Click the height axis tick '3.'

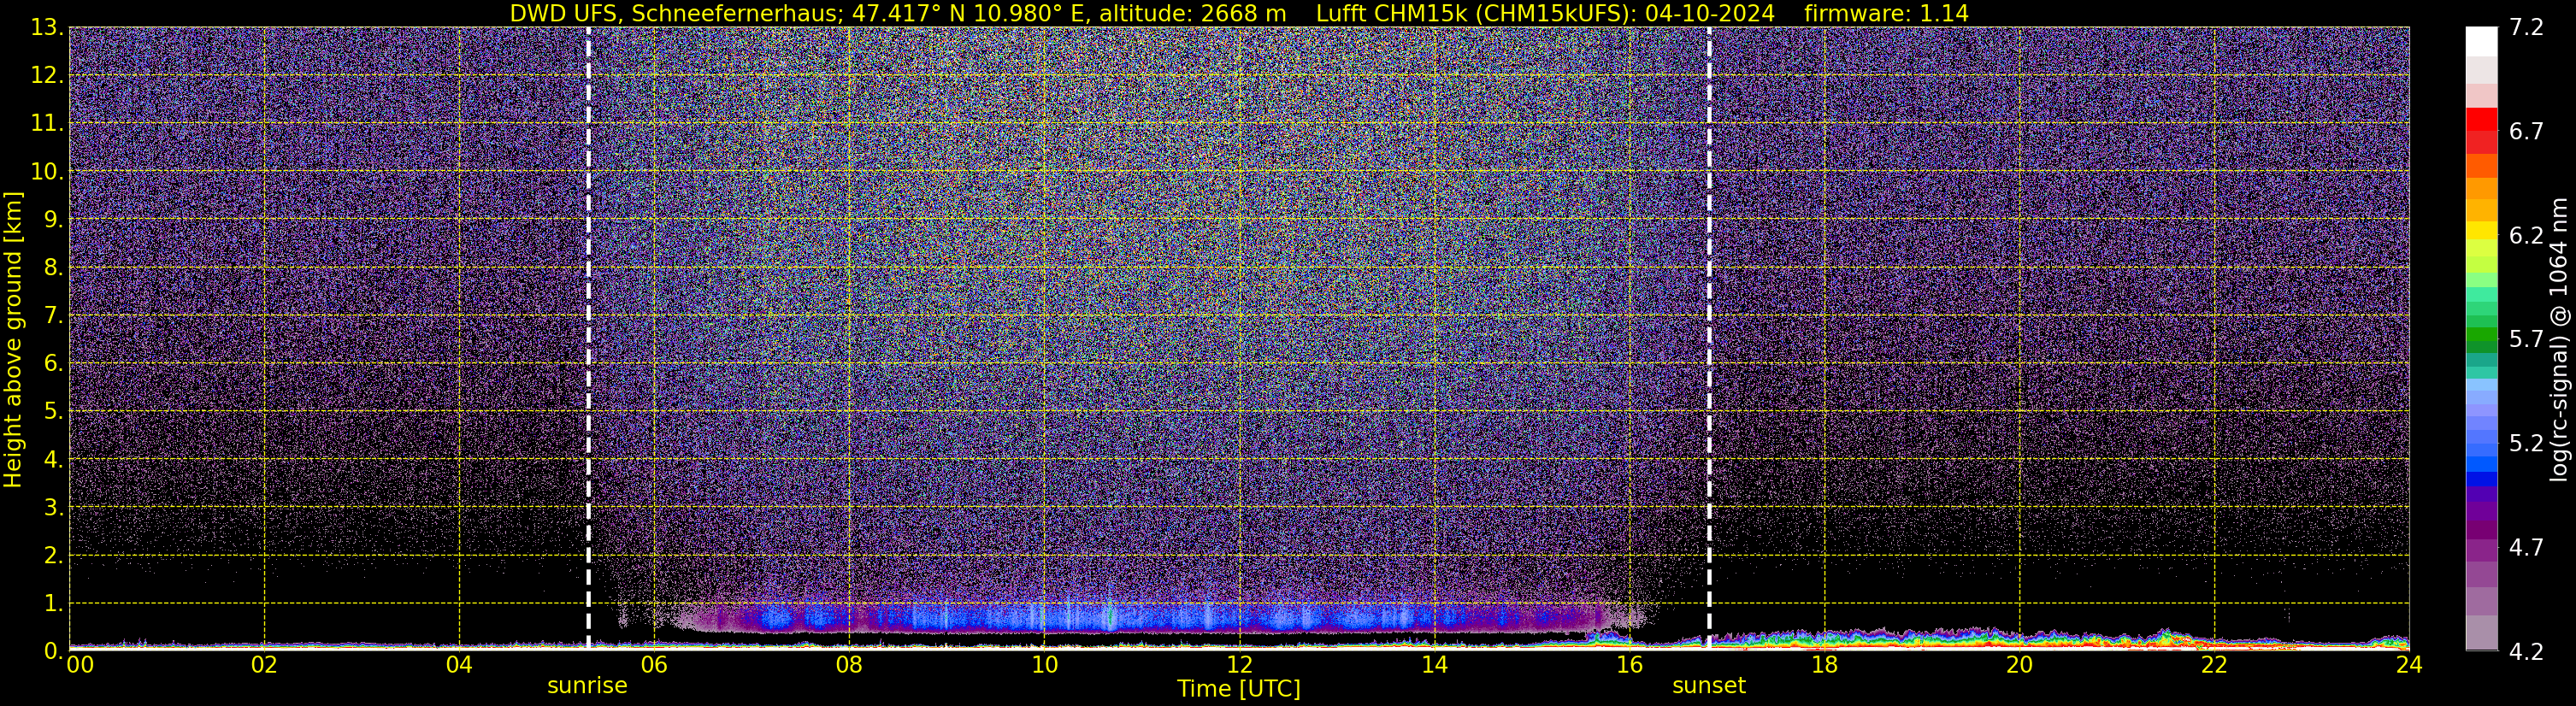pyautogui.click(x=53, y=508)
